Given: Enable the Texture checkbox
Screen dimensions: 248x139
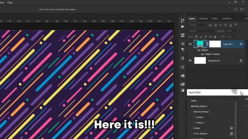Looking at the screenshot, I should coord(194,122).
